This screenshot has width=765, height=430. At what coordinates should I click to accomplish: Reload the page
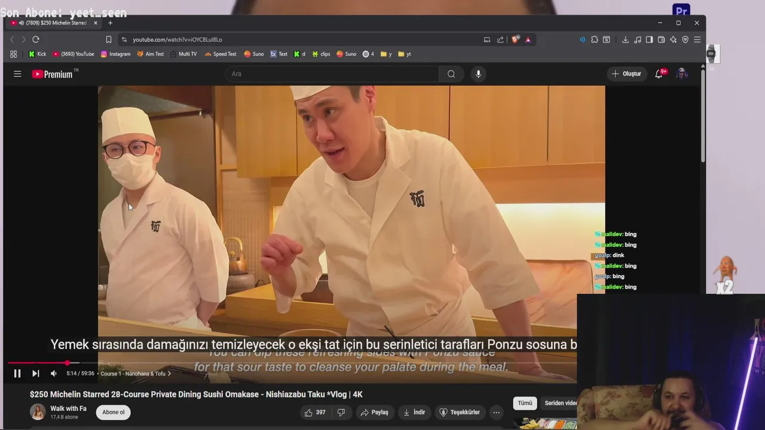[36, 39]
